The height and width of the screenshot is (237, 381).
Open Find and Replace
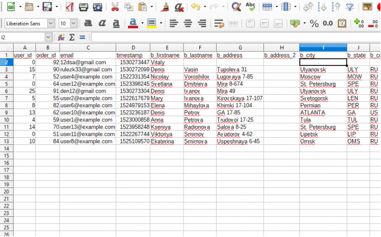(x=236, y=7)
